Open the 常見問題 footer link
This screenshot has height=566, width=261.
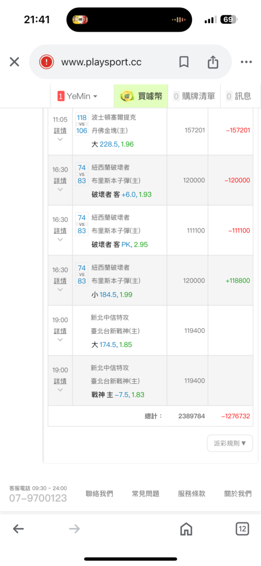146,494
